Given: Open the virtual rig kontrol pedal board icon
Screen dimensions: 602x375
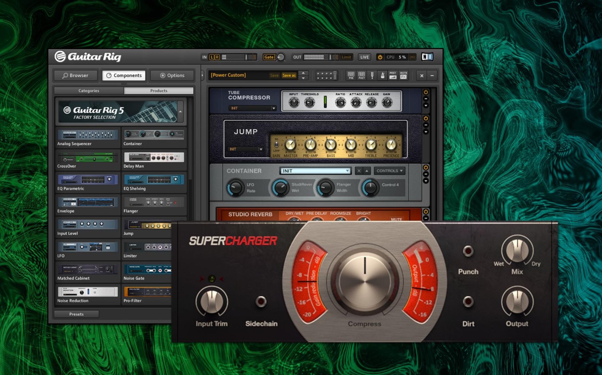Looking at the screenshot, I should pos(327,75).
